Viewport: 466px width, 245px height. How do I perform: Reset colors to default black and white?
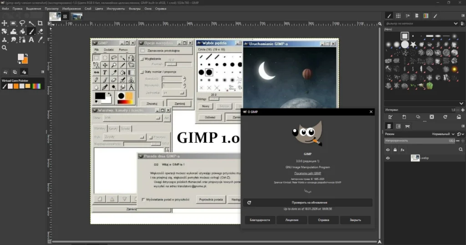[19, 62]
